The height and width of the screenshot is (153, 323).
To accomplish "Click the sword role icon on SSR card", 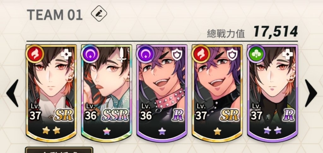I will 121,55.
